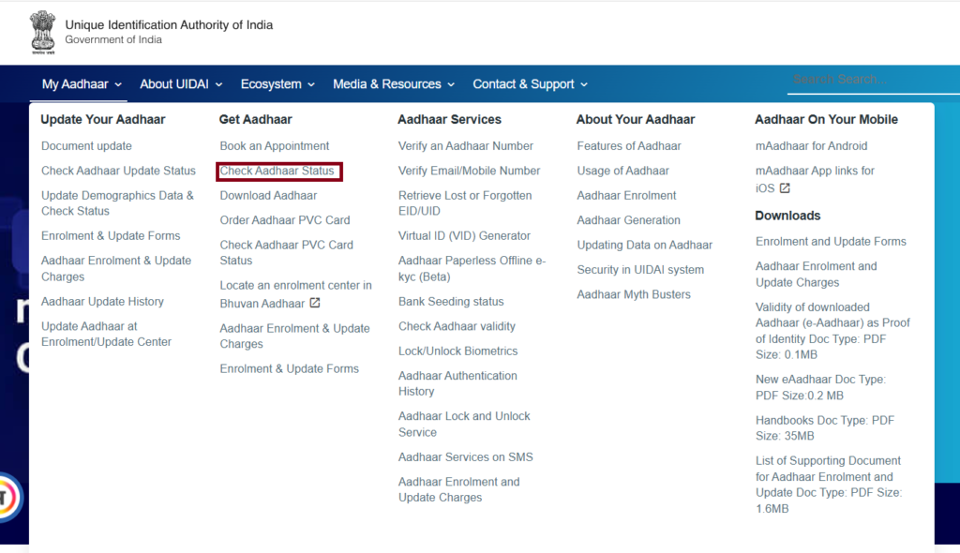Image resolution: width=960 pixels, height=553 pixels.
Task: Open Aadhaar Enrolment and Update Charges under Downloads
Action: (x=816, y=274)
